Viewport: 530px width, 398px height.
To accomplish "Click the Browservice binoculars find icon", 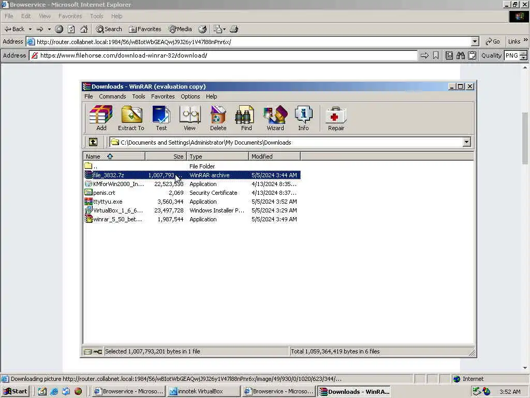I will click(460, 55).
